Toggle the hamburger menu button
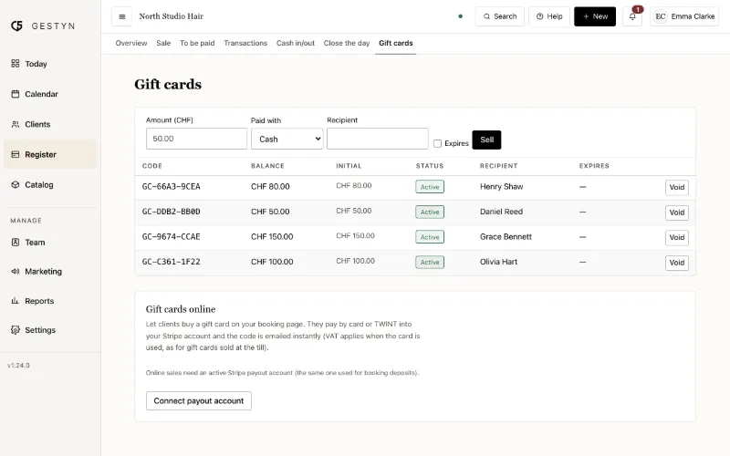 pyautogui.click(x=122, y=16)
